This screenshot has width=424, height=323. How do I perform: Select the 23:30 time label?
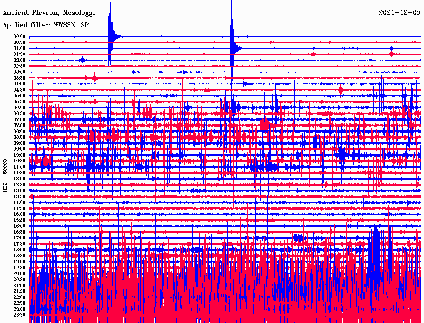pyautogui.click(x=19, y=315)
